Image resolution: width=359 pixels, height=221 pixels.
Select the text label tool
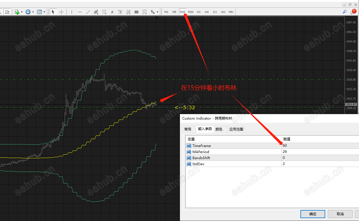tap(120, 12)
